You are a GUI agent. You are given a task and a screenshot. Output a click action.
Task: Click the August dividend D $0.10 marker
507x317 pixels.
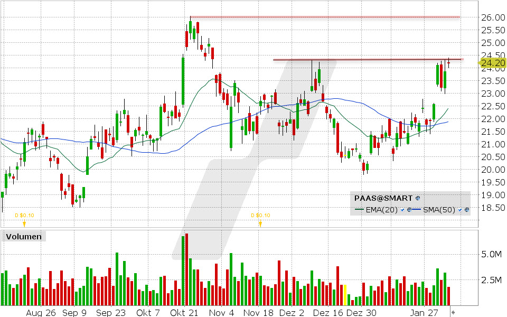tap(24, 219)
